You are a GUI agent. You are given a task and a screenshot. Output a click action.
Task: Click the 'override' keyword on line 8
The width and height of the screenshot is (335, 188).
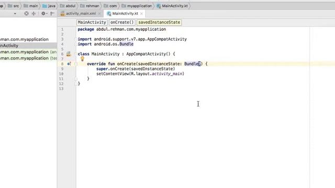coord(96,64)
